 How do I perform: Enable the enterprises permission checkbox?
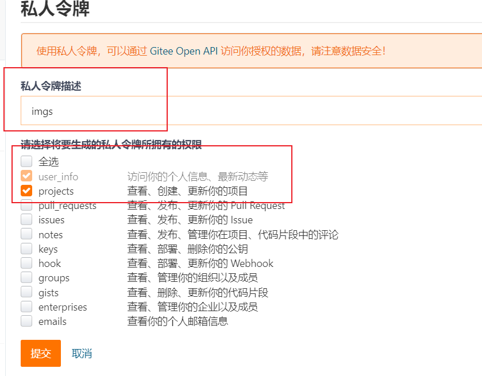pyautogui.click(x=26, y=307)
